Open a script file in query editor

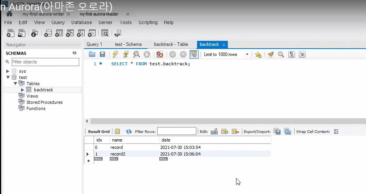click(92, 54)
